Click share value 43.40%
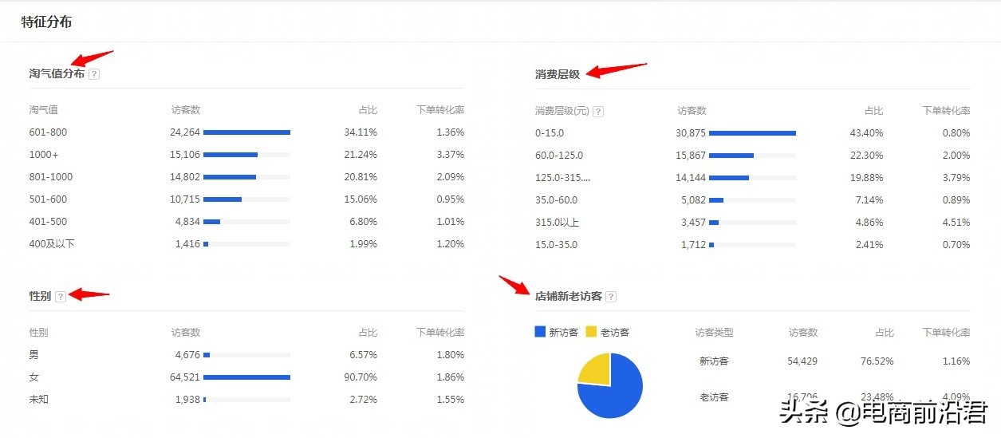1001x438 pixels. click(x=867, y=133)
